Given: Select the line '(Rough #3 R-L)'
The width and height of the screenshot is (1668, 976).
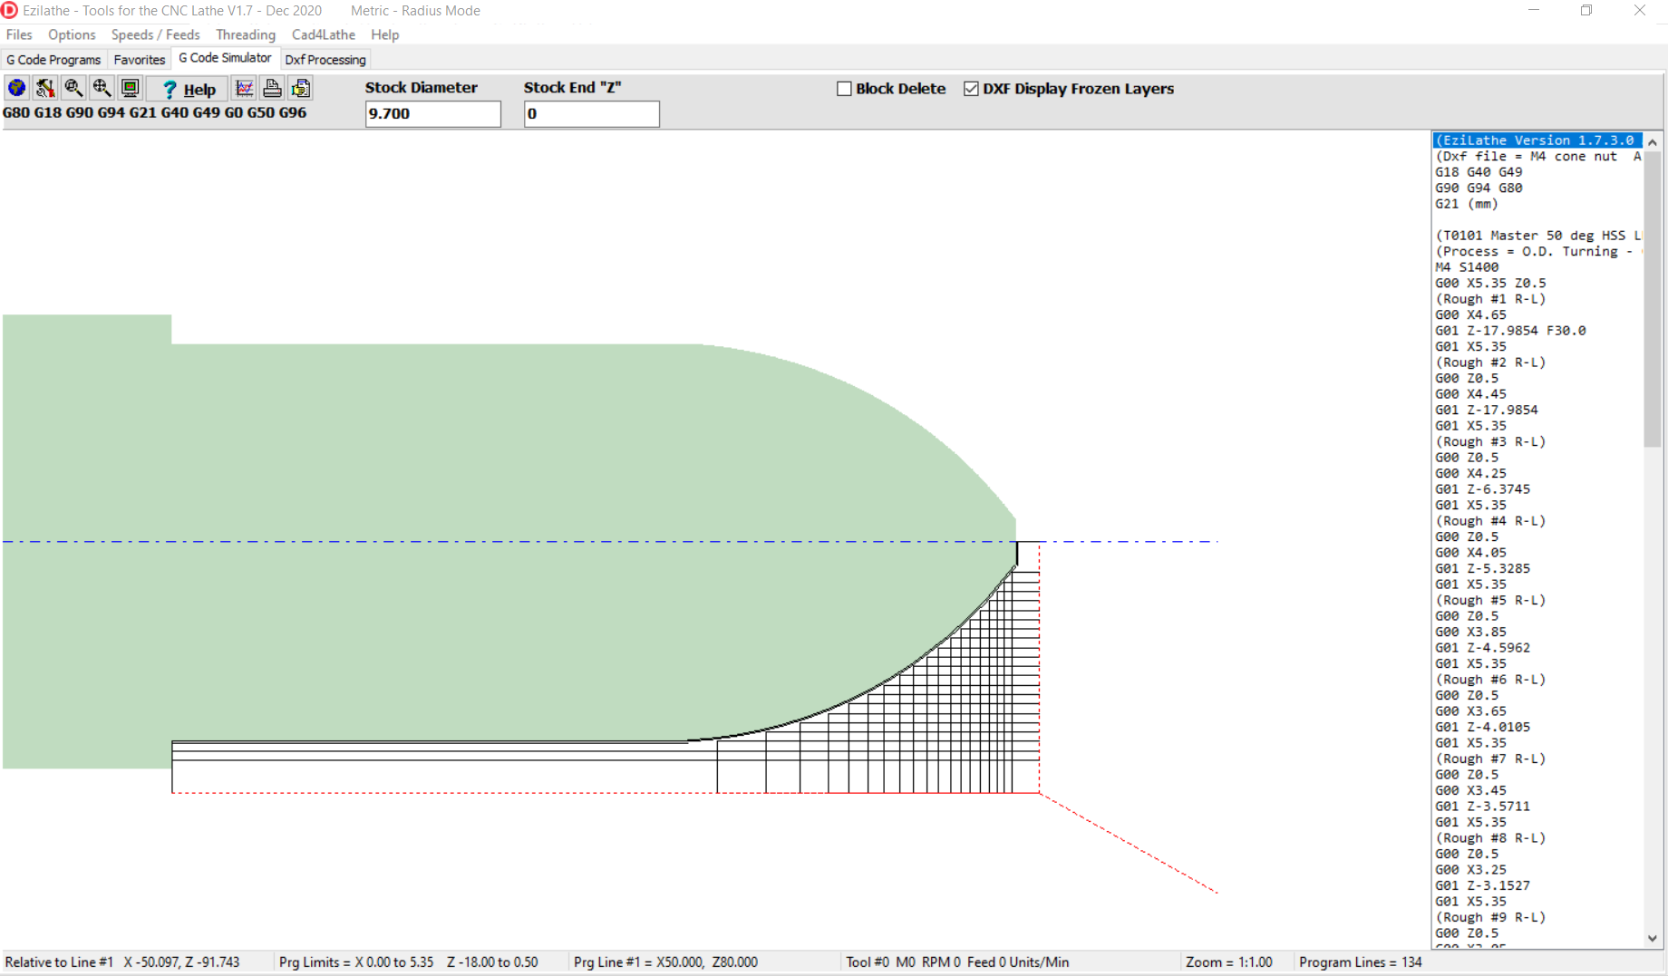Looking at the screenshot, I should [x=1490, y=442].
